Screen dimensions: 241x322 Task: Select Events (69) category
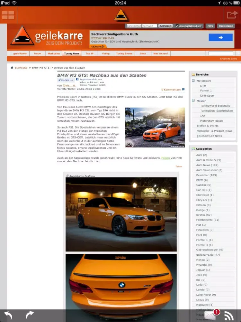tap(204, 215)
